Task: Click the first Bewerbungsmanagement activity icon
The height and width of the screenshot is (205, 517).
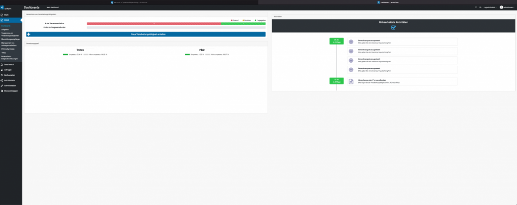Action: (x=351, y=42)
